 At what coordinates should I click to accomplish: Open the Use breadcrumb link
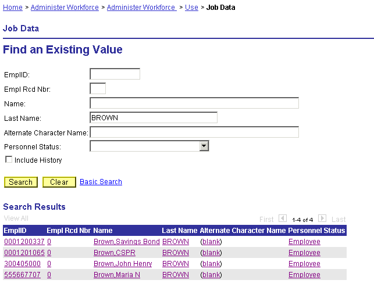point(191,8)
